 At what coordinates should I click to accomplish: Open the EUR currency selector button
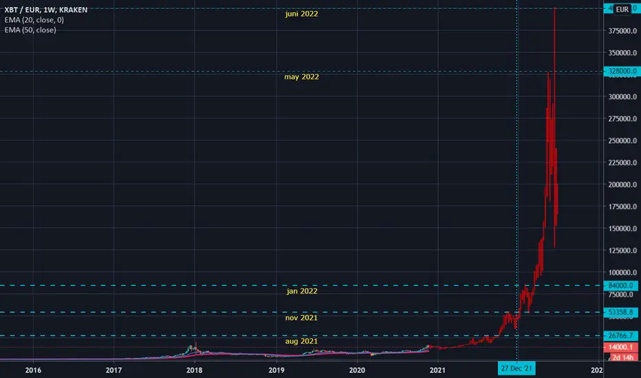click(x=622, y=9)
